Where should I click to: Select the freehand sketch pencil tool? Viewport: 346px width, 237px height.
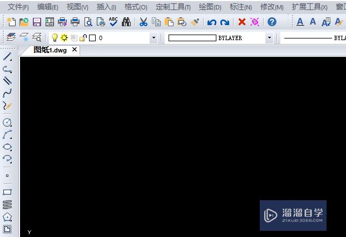[x=7, y=106]
